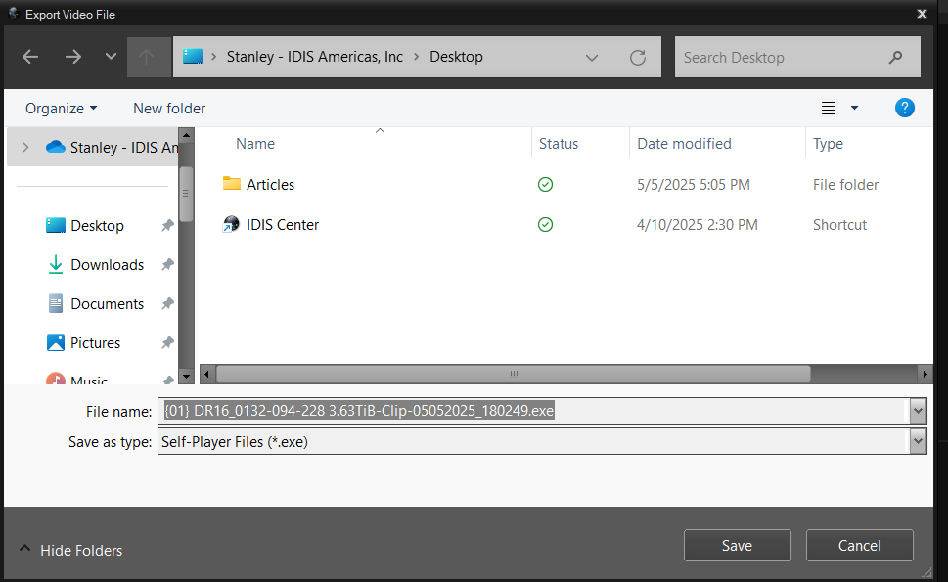Image resolution: width=948 pixels, height=582 pixels.
Task: Click the pin icon next to Desktop
Action: [x=167, y=225]
